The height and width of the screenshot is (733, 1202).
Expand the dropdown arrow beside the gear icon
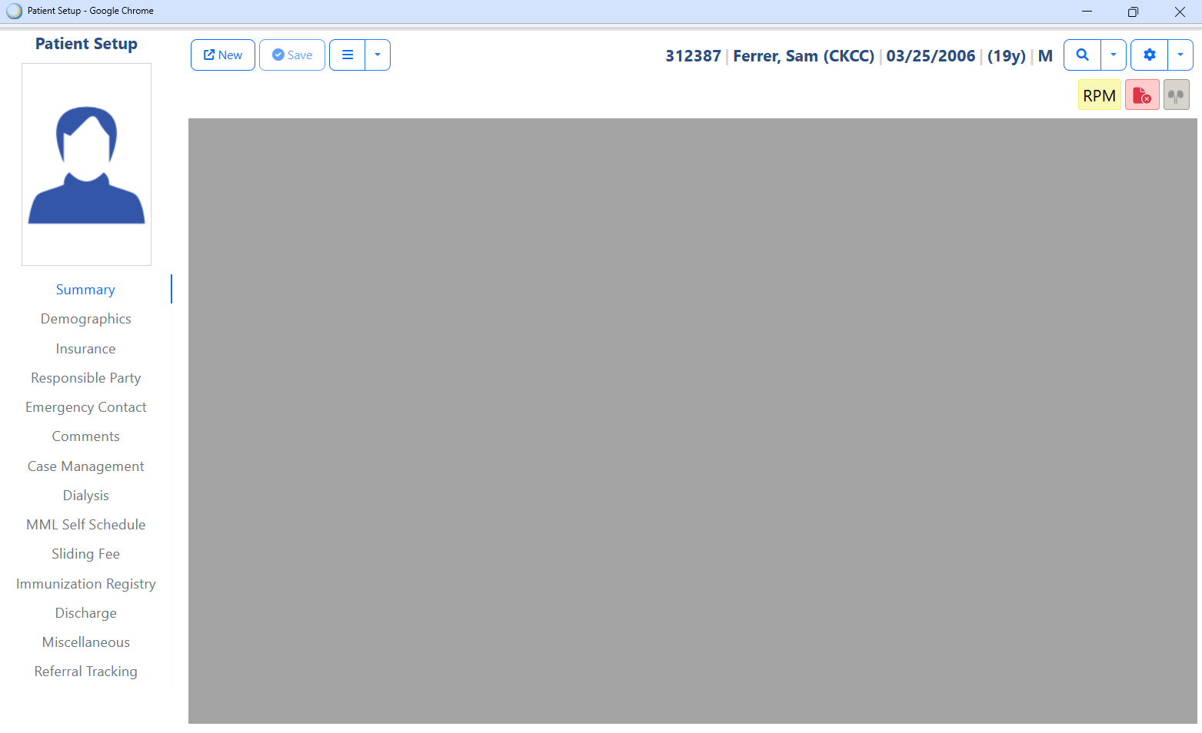pyautogui.click(x=1180, y=55)
